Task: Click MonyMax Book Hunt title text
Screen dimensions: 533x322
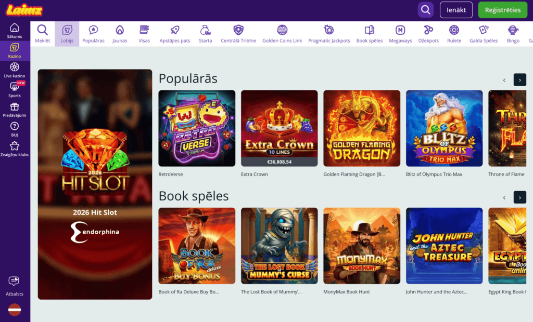Action: 346,291
